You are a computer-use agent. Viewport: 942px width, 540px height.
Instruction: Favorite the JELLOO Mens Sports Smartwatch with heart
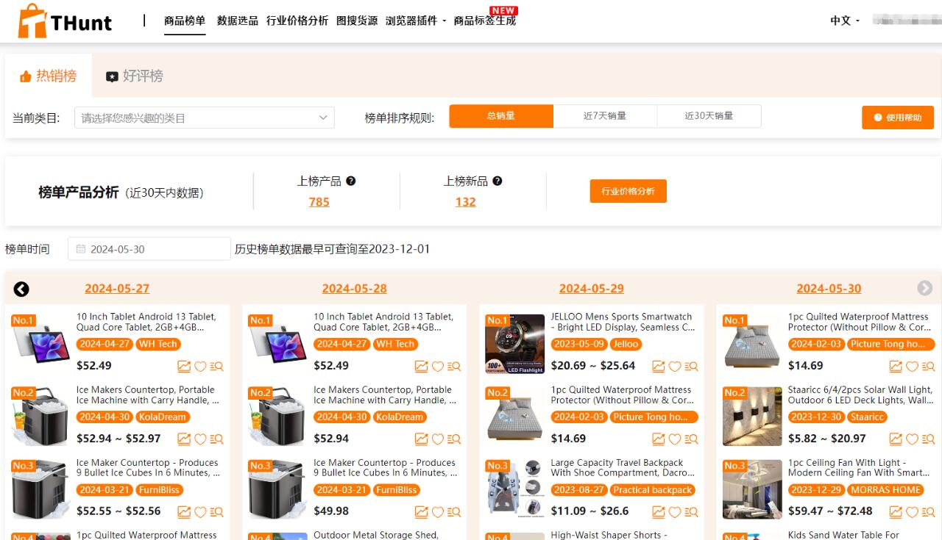click(675, 366)
